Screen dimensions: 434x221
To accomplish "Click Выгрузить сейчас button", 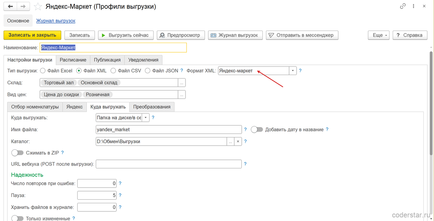I will (x=126, y=35).
